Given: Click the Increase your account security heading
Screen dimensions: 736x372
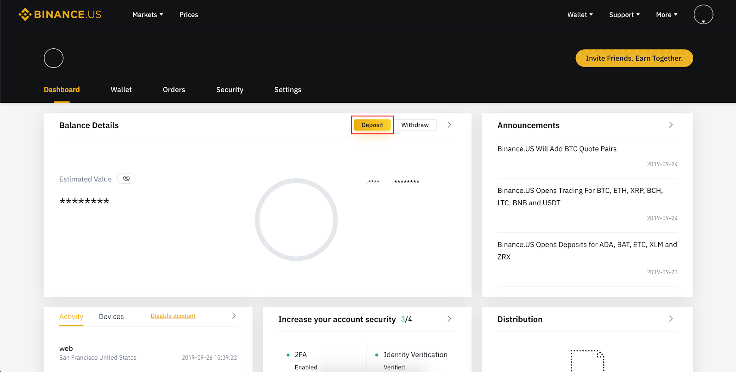Looking at the screenshot, I should click(x=337, y=319).
